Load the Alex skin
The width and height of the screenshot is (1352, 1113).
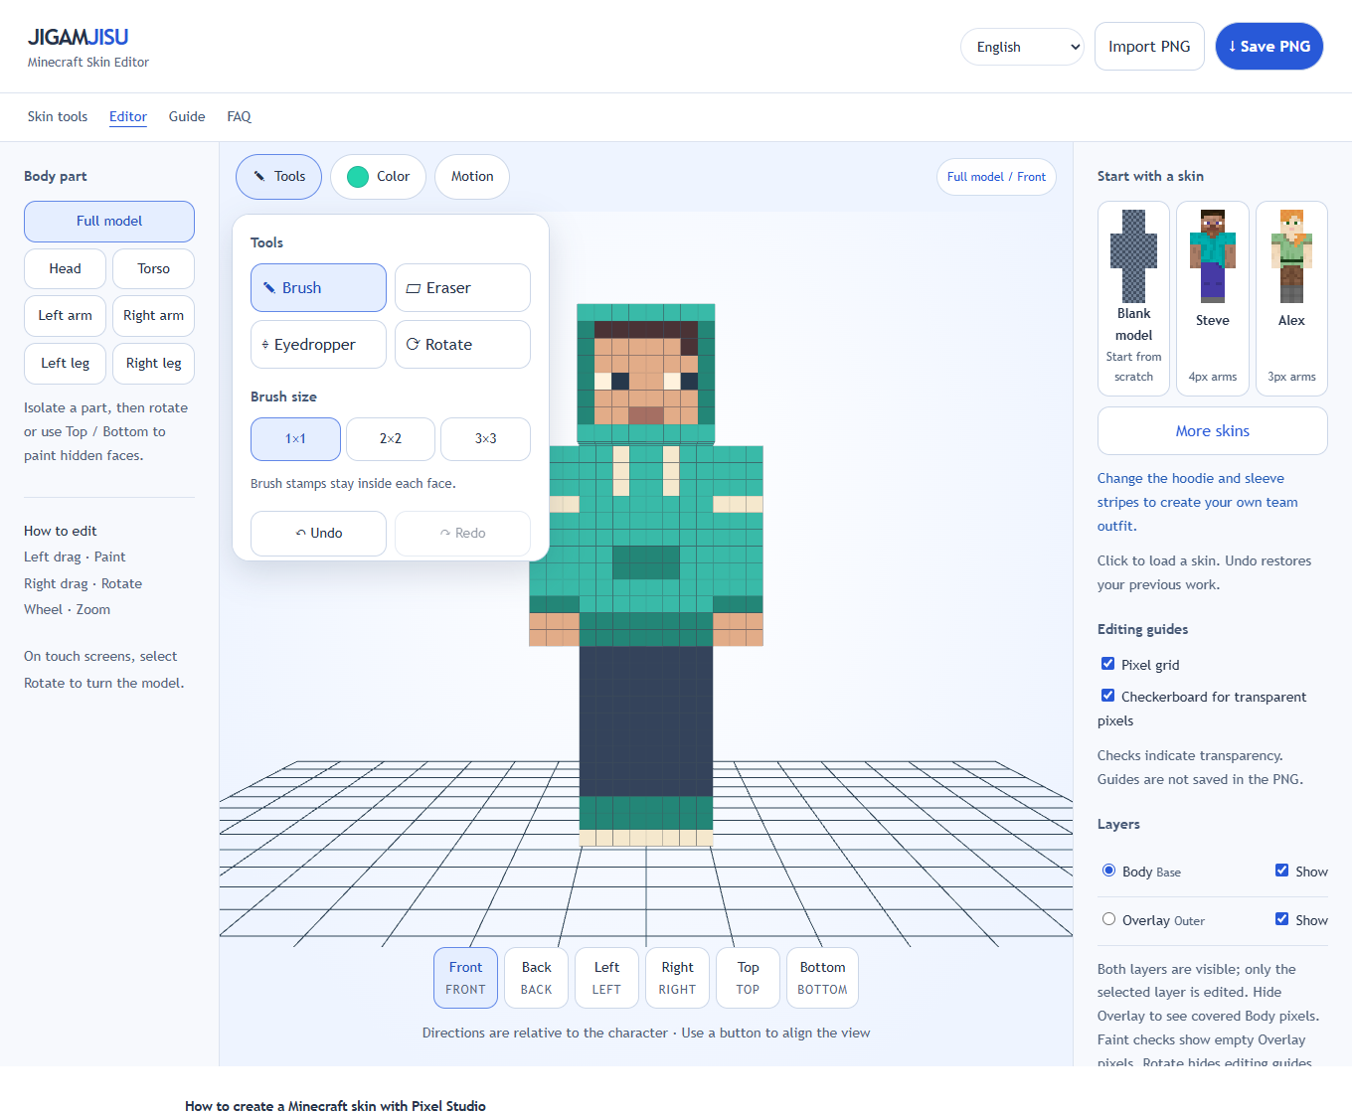(x=1291, y=298)
